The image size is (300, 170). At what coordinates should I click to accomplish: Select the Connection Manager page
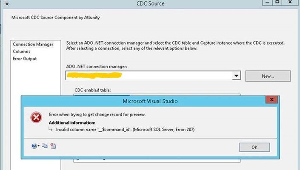(33, 44)
